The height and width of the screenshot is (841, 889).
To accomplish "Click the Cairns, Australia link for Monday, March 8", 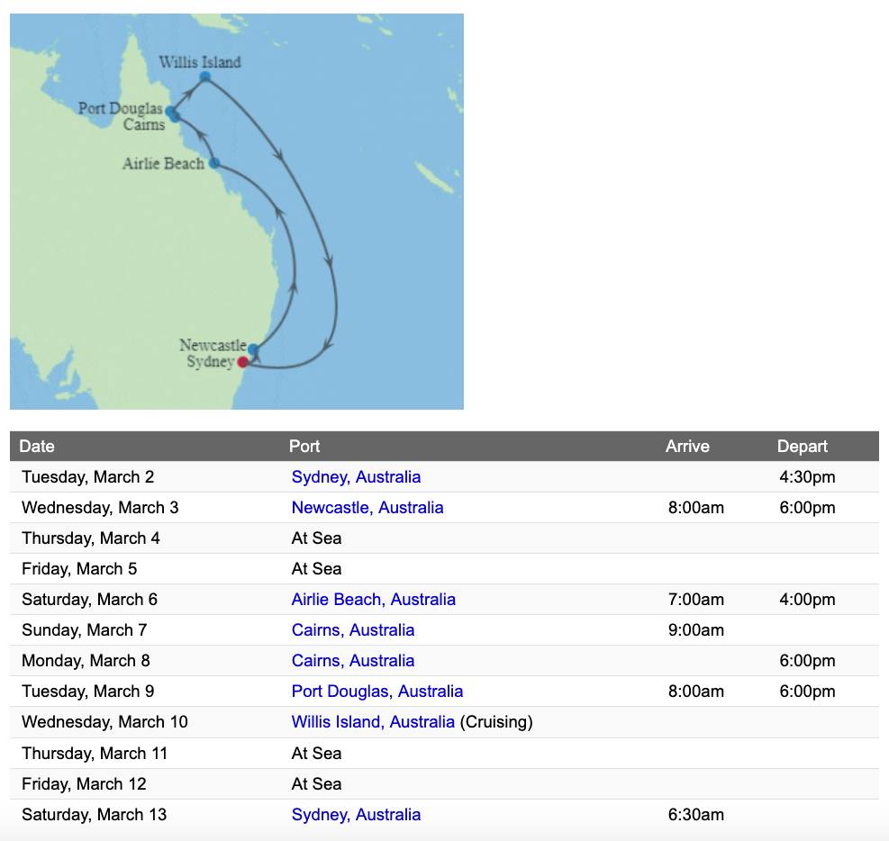I will coord(352,661).
